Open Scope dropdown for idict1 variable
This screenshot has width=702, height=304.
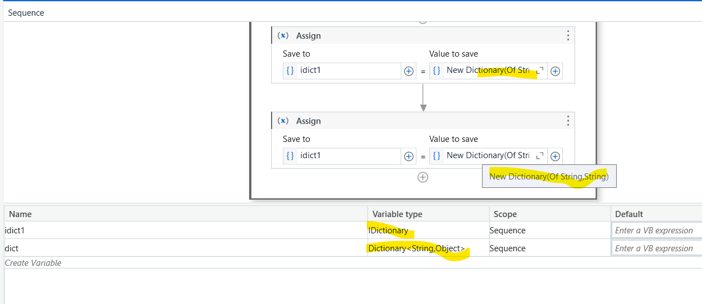click(549, 231)
